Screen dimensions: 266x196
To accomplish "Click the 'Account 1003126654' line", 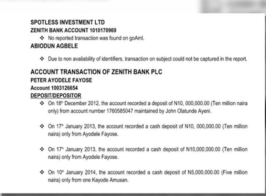I will point(54,88).
